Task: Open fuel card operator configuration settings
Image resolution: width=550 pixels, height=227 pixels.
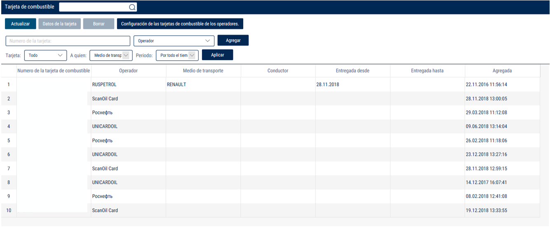Action: click(180, 24)
